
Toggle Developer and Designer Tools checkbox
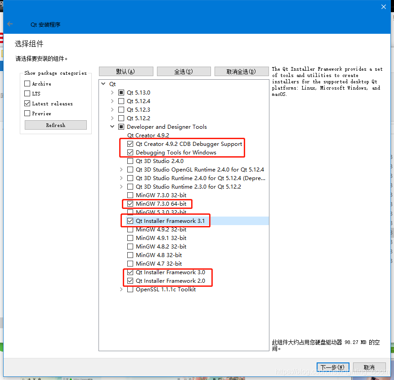tap(121, 127)
